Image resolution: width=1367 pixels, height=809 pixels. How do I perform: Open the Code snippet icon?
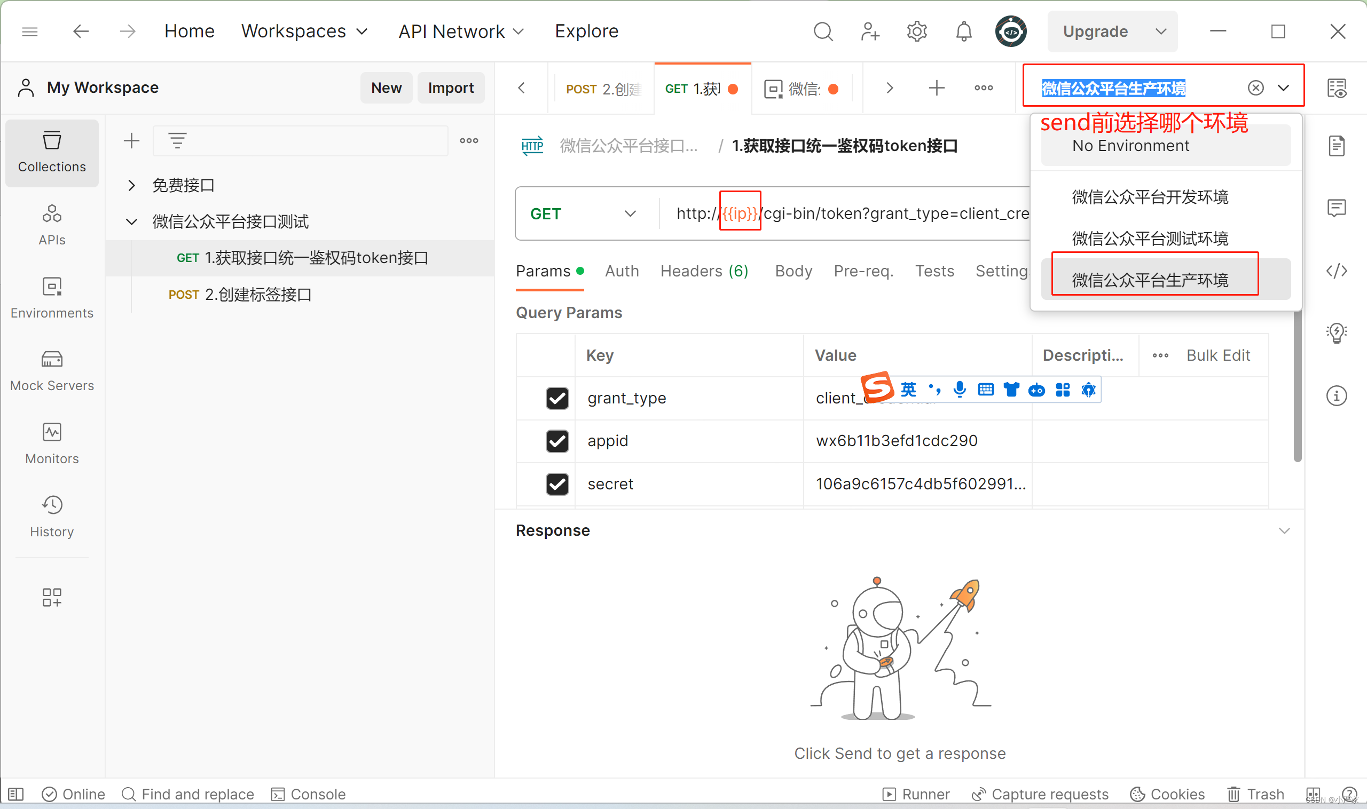pyautogui.click(x=1337, y=271)
